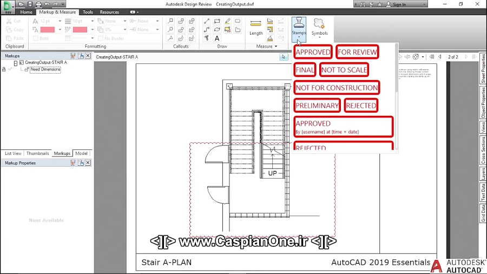487x274 pixels.
Task: Click the select arrow tool on canvas toolbar
Action: click(x=283, y=57)
